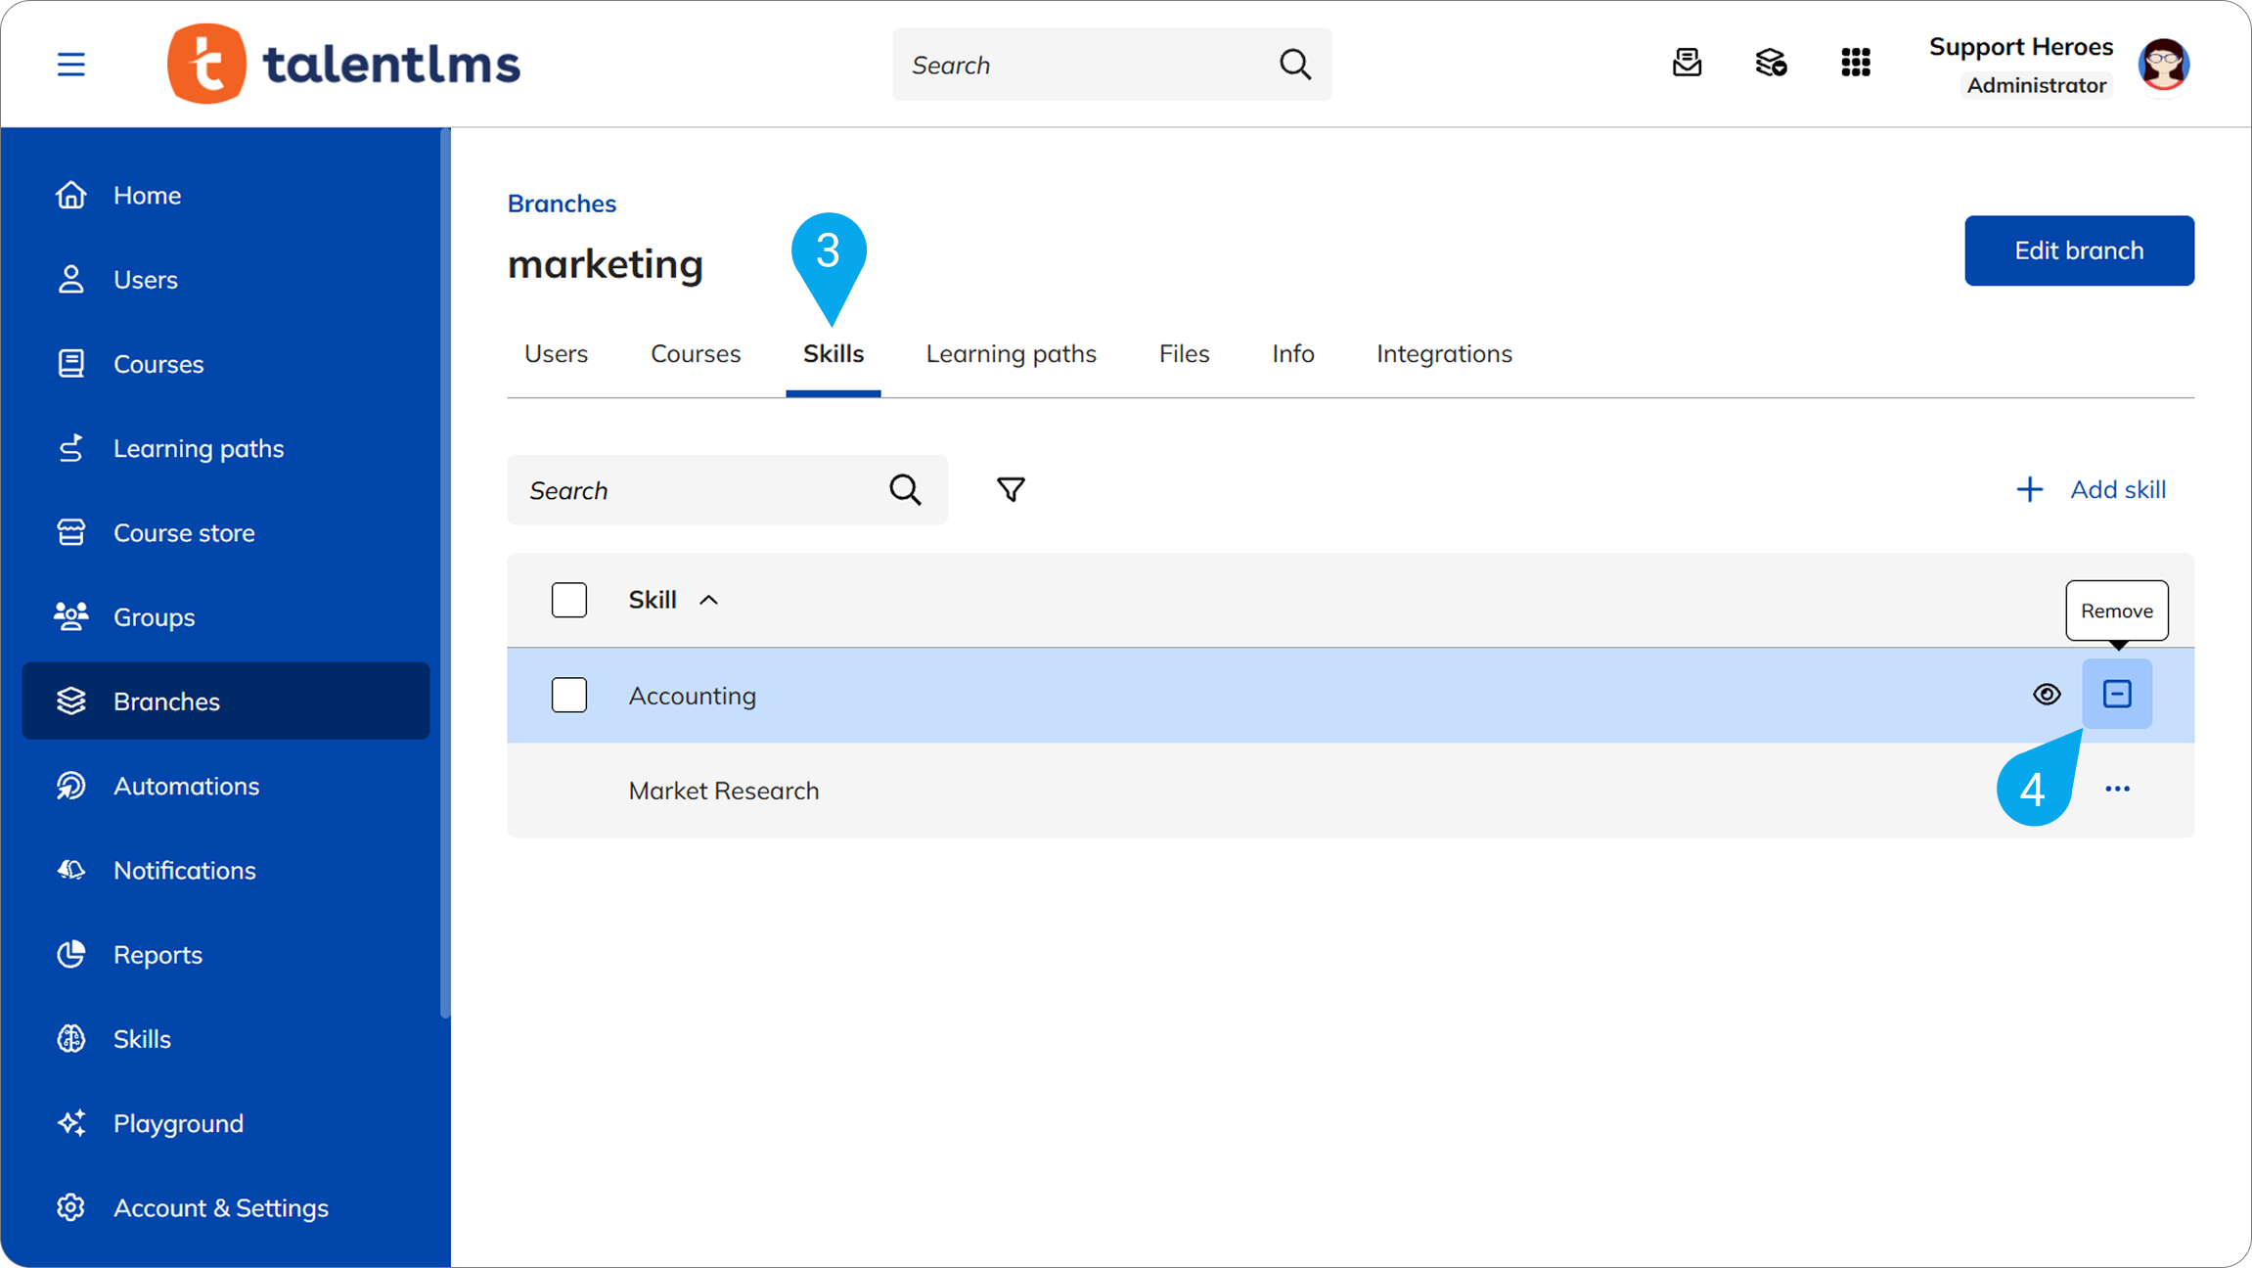
Task: Click the Skill column header label
Action: pyautogui.click(x=653, y=600)
